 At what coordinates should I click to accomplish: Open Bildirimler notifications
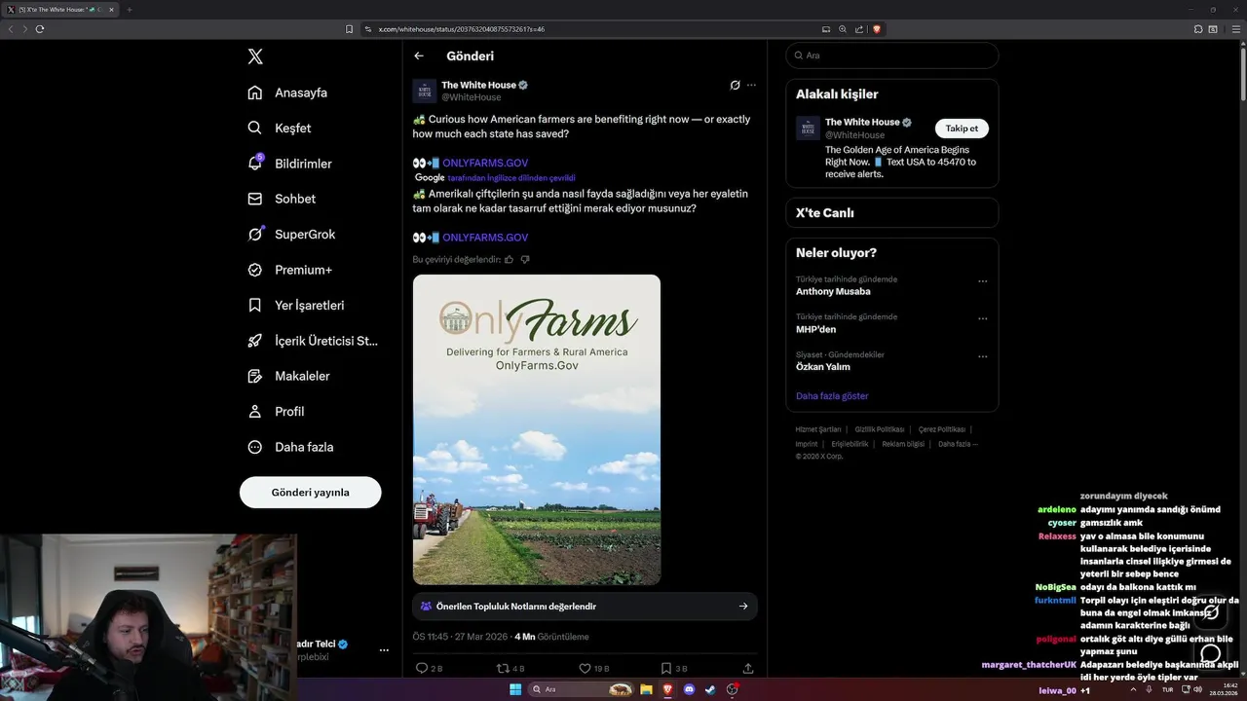click(290, 164)
